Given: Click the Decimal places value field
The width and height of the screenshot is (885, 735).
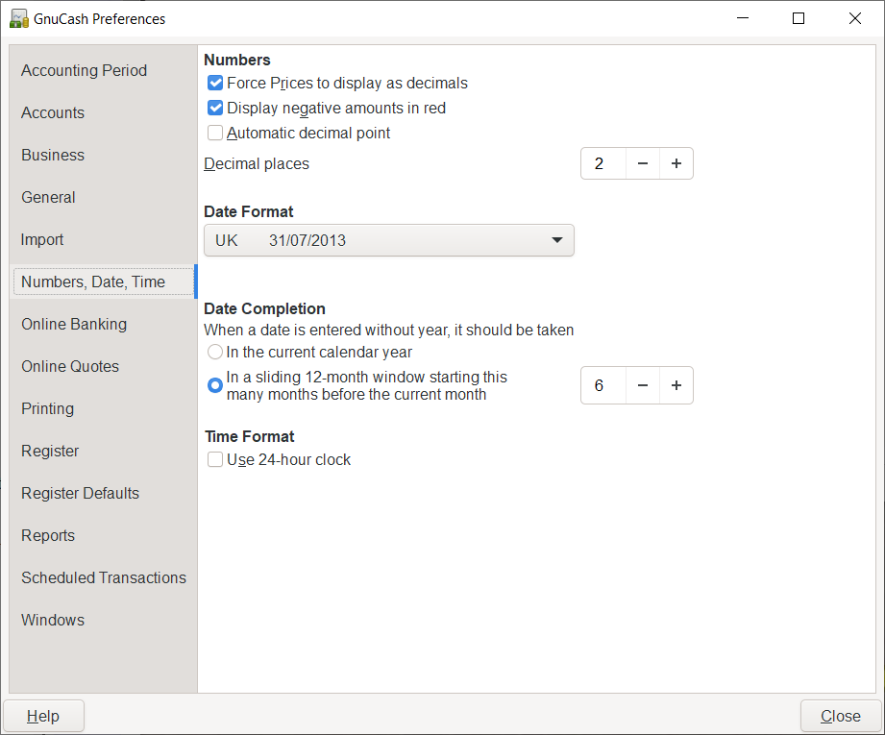Looking at the screenshot, I should coord(603,163).
